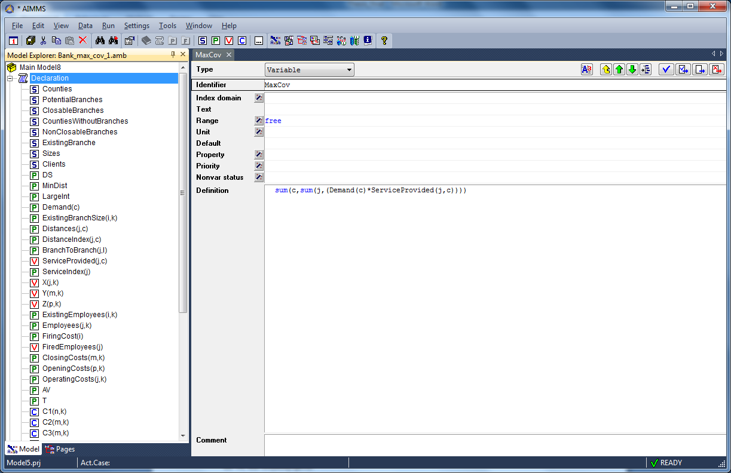Select the Model tab at the bottom
731x473 pixels.
(x=23, y=449)
